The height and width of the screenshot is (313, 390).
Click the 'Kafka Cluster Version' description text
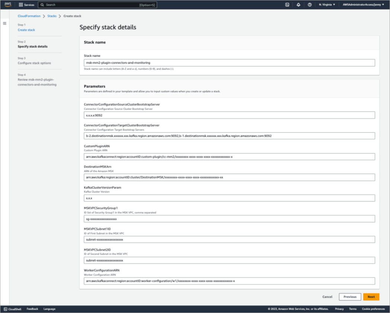click(97, 192)
